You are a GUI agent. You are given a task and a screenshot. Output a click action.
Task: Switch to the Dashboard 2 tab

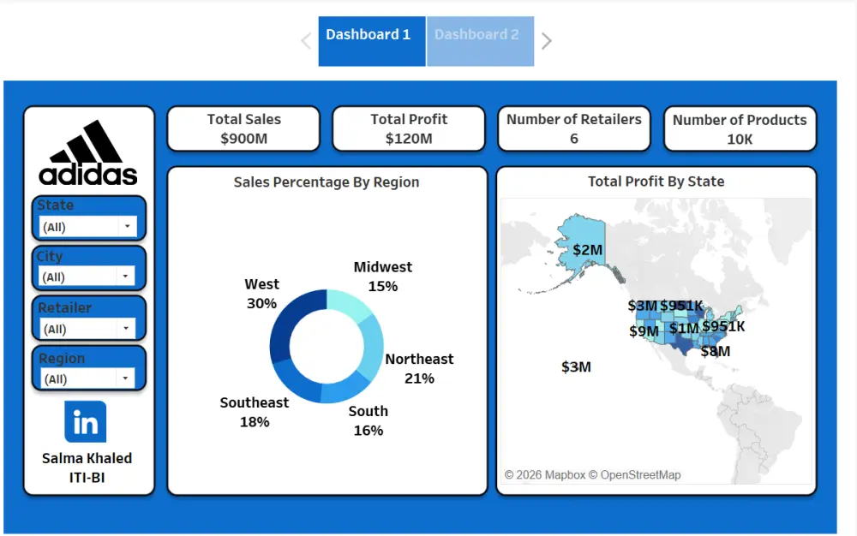click(477, 35)
